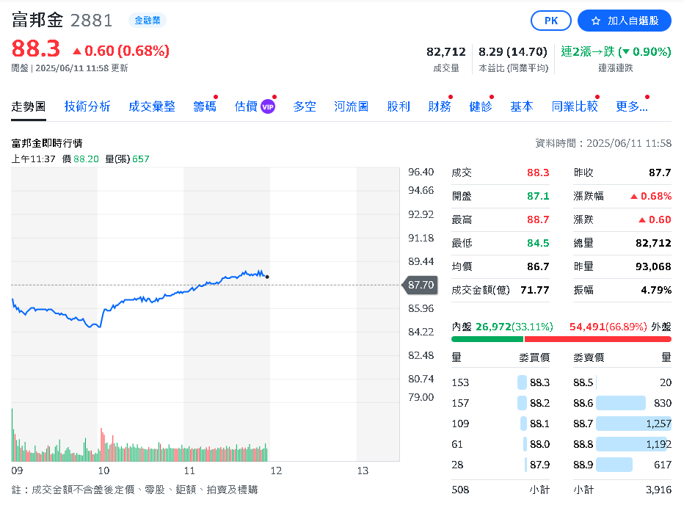The height and width of the screenshot is (505, 684).
Task: Click the green 內盤 portion of volume bar
Action: [487, 339]
